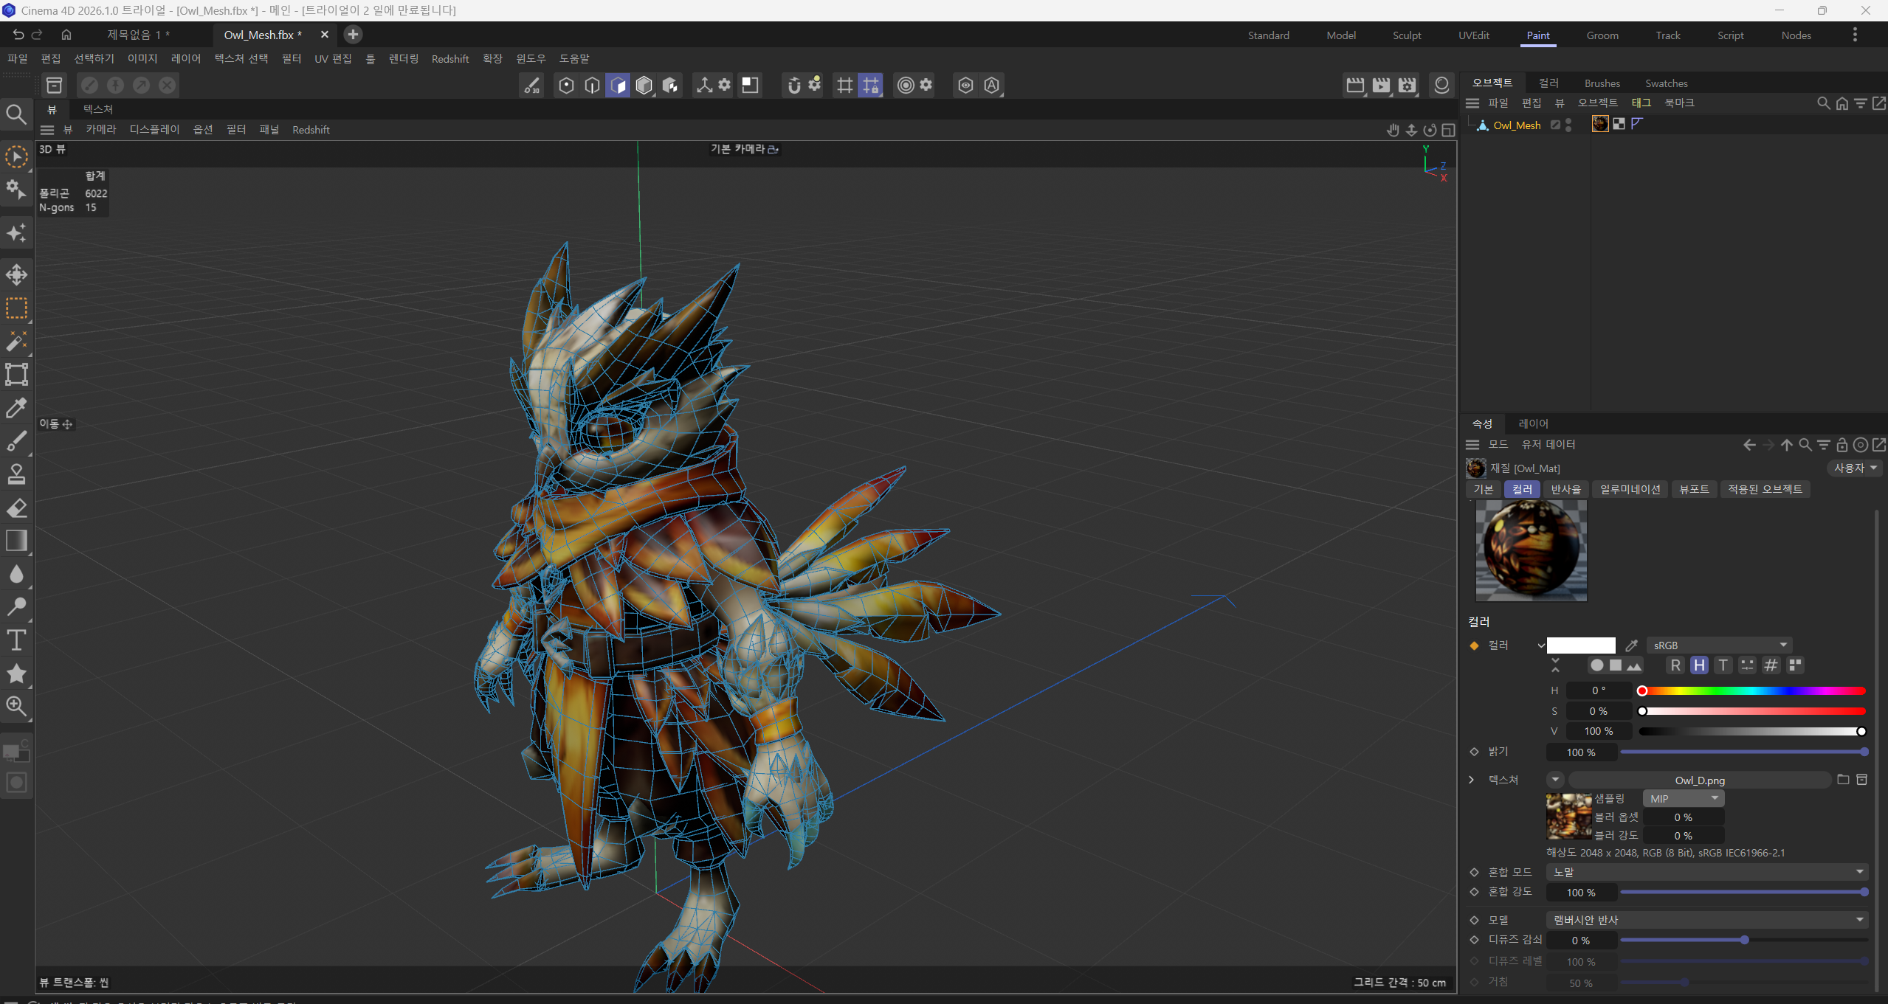1888x1004 pixels.
Task: Click the Magnify zoom tool
Action: (x=16, y=706)
